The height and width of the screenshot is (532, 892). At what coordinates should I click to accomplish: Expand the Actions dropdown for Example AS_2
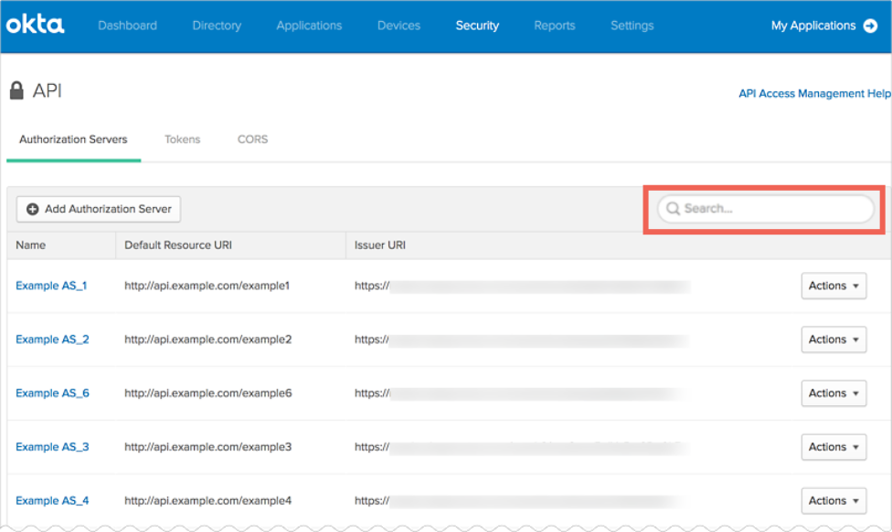pyautogui.click(x=834, y=339)
